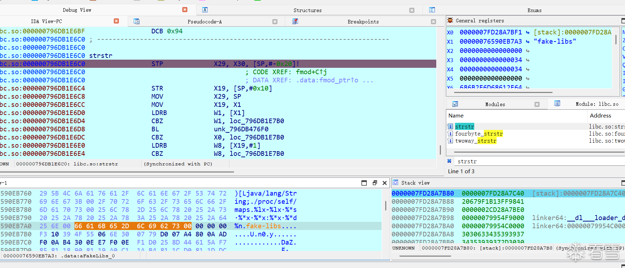
Task: Click the Stack view panel icon
Action: tap(396, 182)
